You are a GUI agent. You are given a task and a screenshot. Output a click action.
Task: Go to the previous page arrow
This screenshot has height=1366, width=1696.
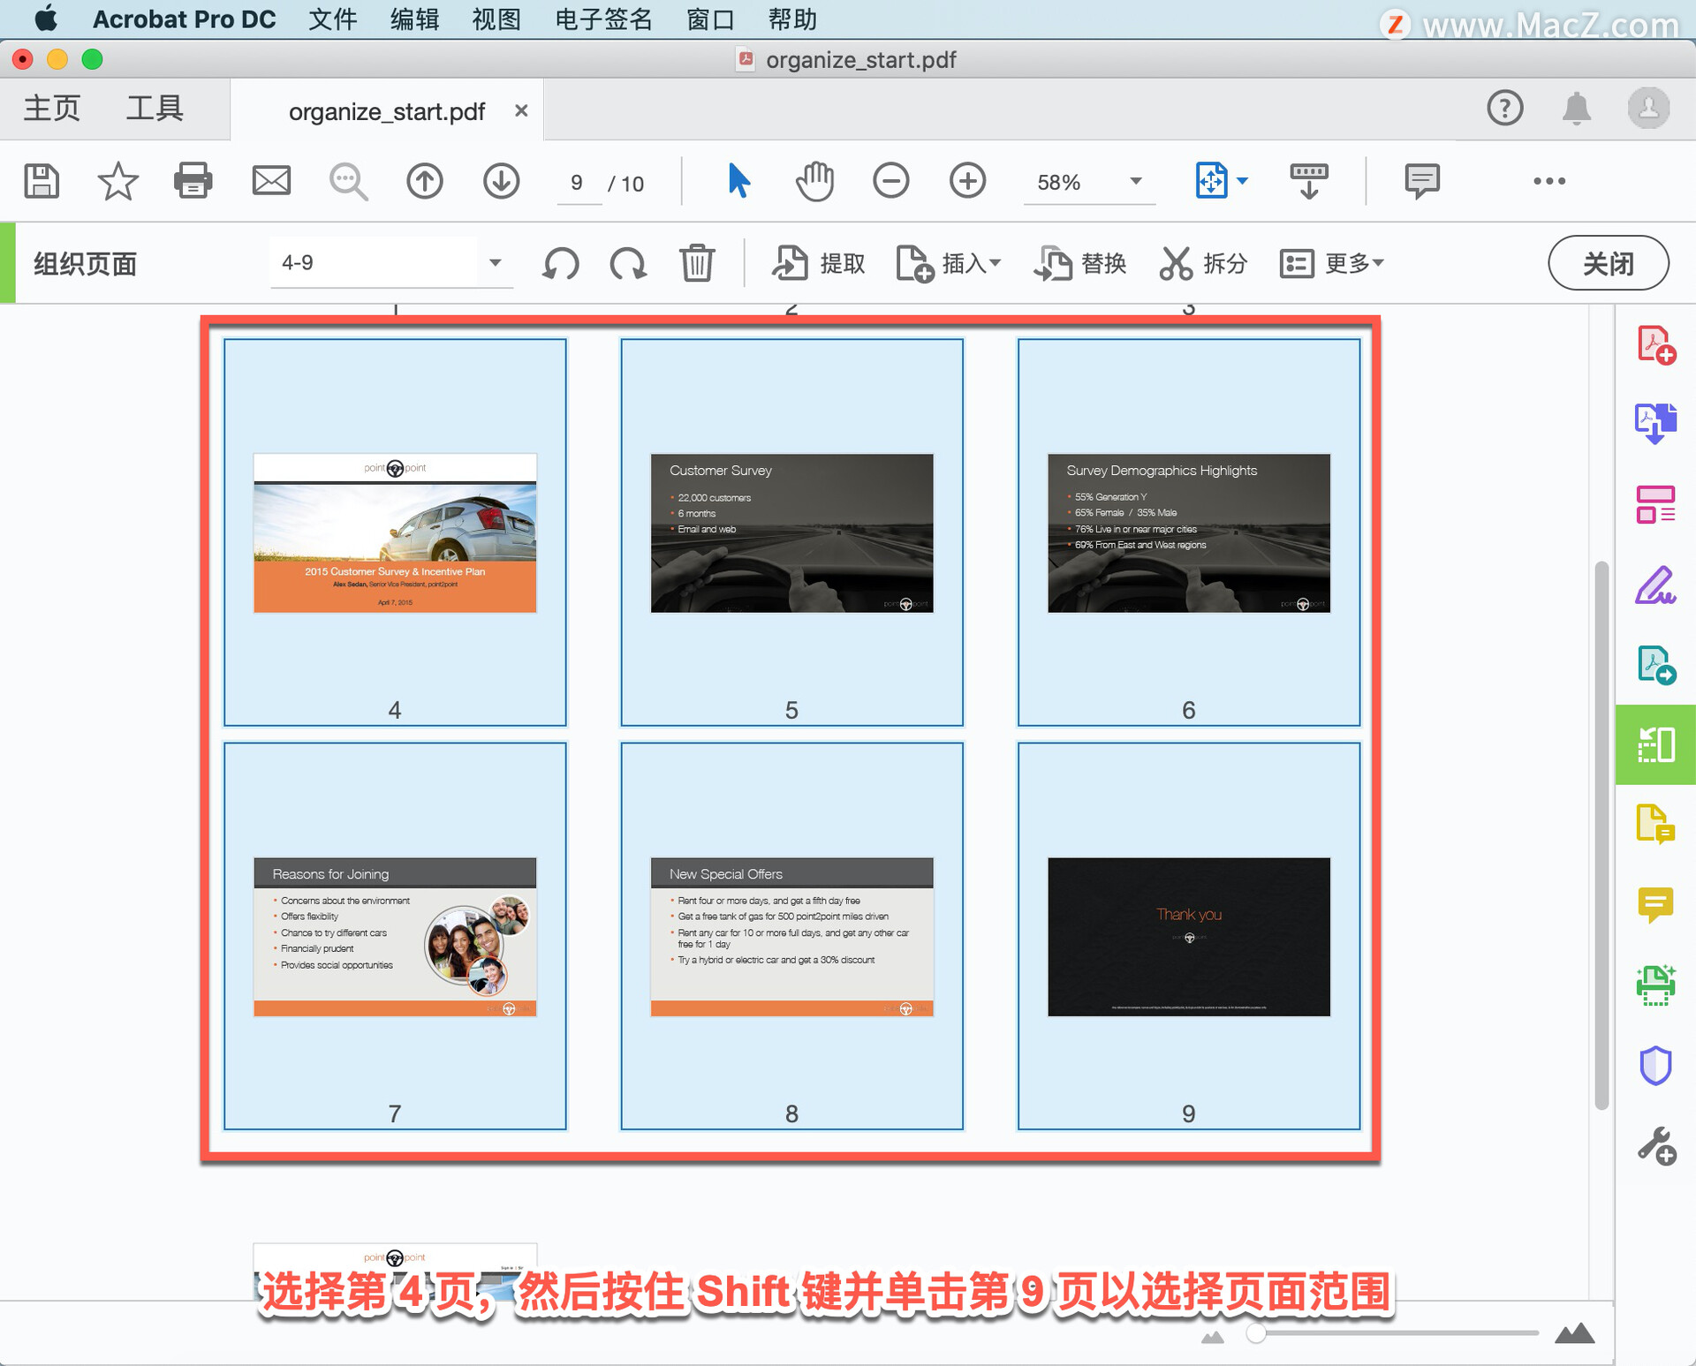[424, 181]
